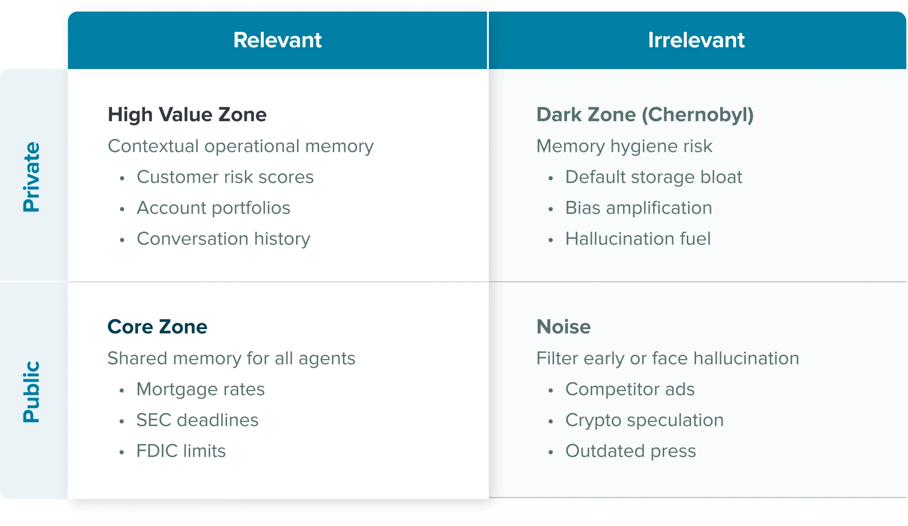Screen dimensions: 908x526
Task: Click the Crypto speculation item
Action: pos(644,420)
